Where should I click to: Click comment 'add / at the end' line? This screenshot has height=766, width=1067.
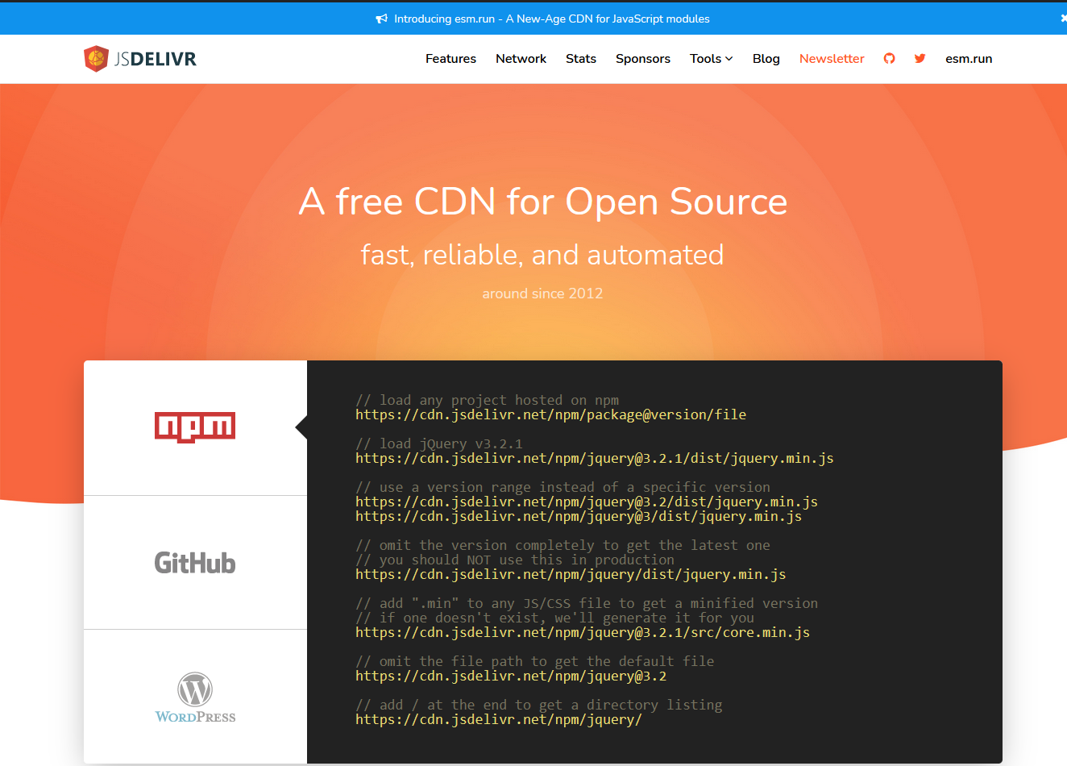(539, 705)
